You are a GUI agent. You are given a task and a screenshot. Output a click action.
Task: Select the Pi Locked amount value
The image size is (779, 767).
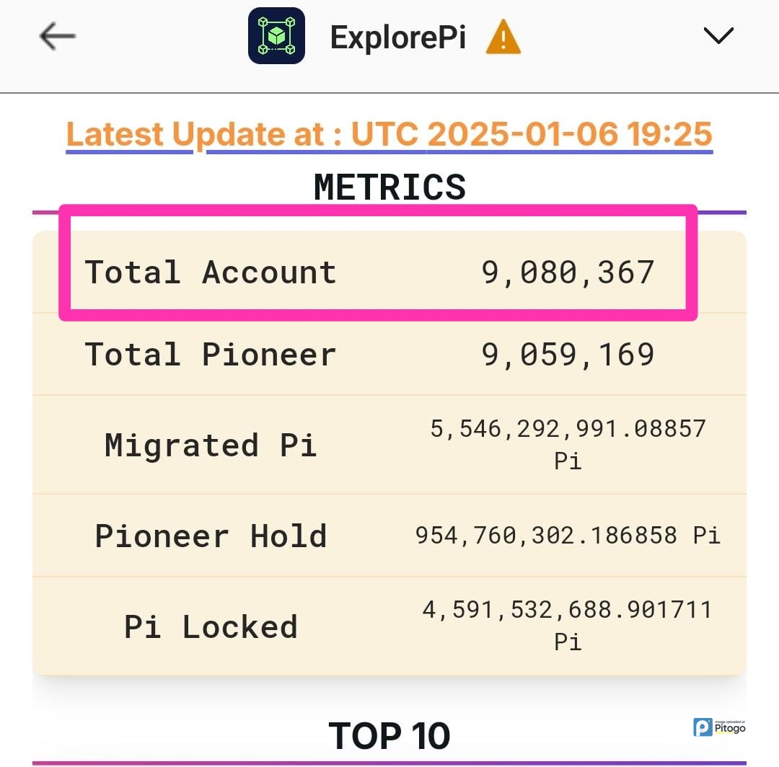click(x=568, y=625)
